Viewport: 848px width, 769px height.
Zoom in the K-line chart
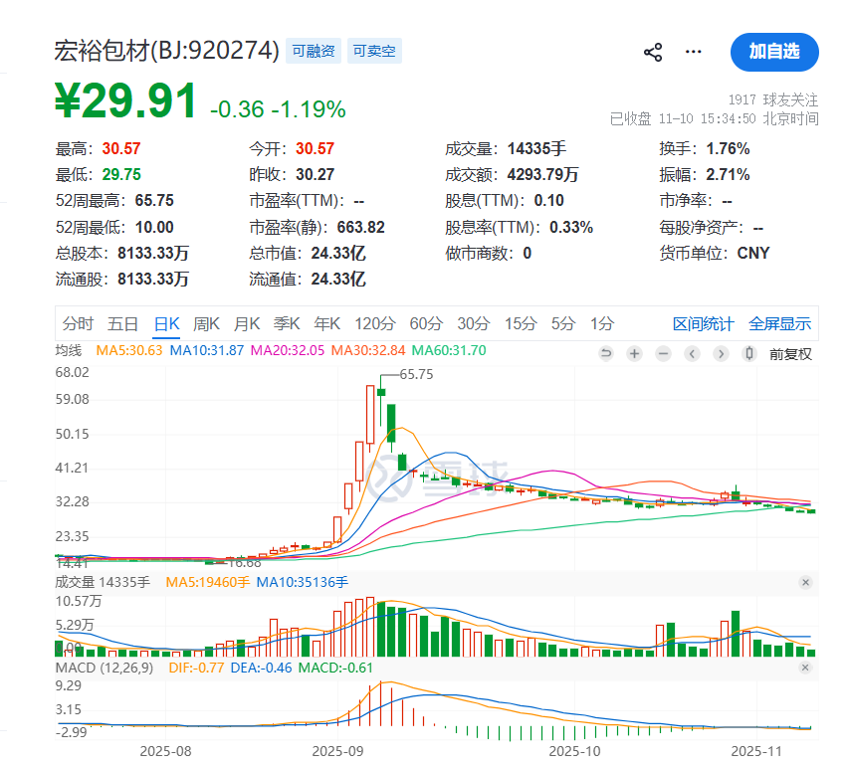pos(635,353)
